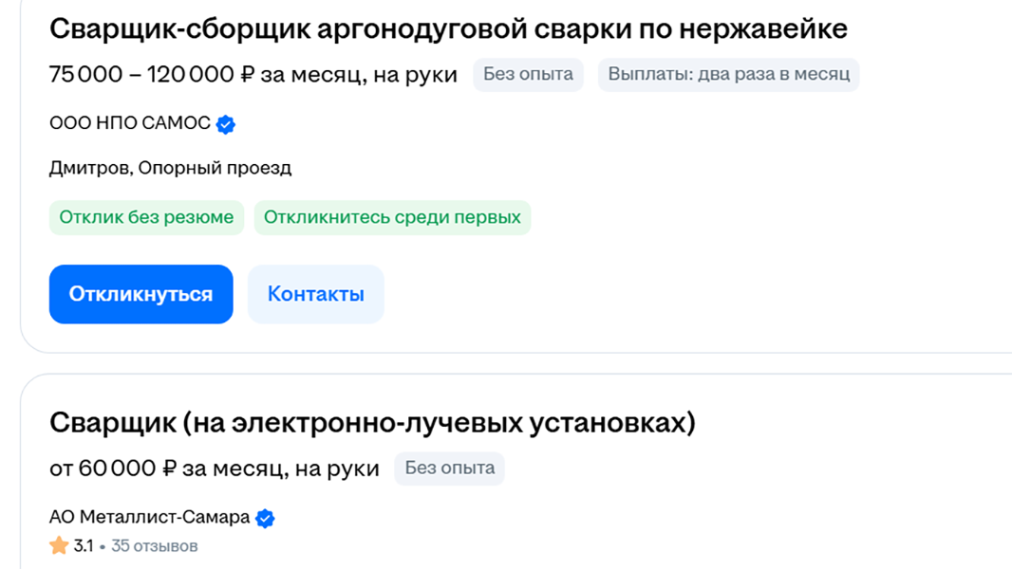Click the Откликнитесь среди первых label

[x=392, y=217]
